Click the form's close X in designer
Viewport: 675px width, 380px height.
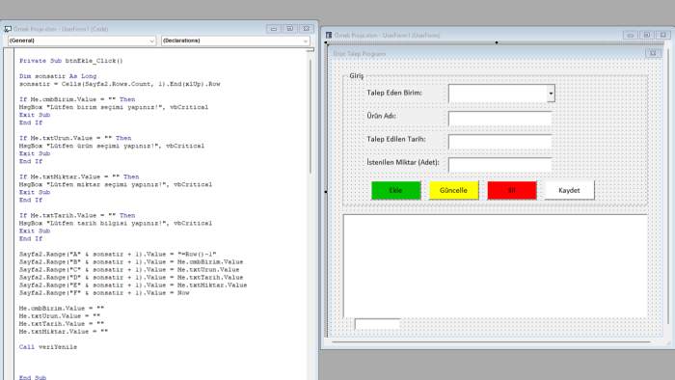click(653, 53)
